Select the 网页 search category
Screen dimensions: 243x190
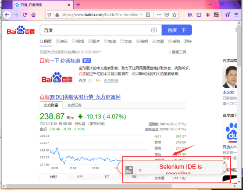pos(46,41)
